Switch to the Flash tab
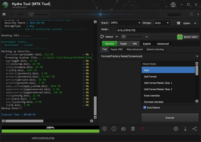Screen dimensions: 201x142 pyautogui.click(x=123, y=44)
